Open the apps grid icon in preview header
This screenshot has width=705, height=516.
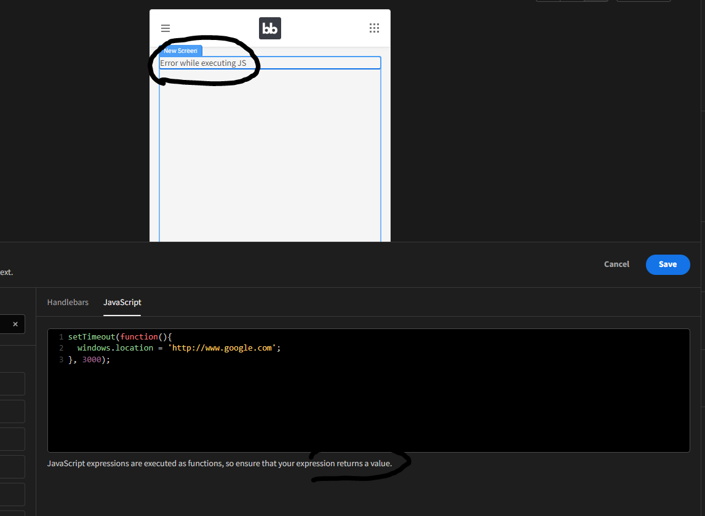point(374,28)
